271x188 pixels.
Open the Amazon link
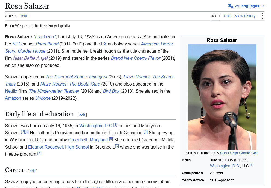(x=13, y=98)
